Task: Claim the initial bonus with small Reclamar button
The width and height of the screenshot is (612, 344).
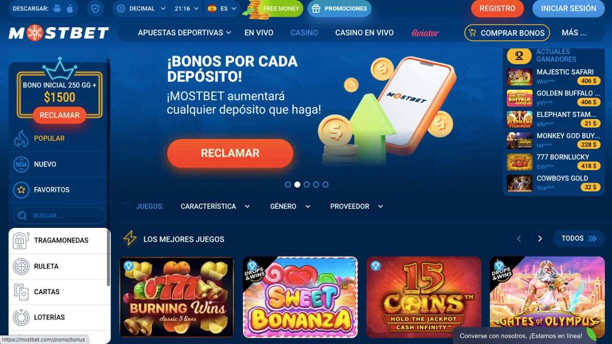Action: (60, 115)
